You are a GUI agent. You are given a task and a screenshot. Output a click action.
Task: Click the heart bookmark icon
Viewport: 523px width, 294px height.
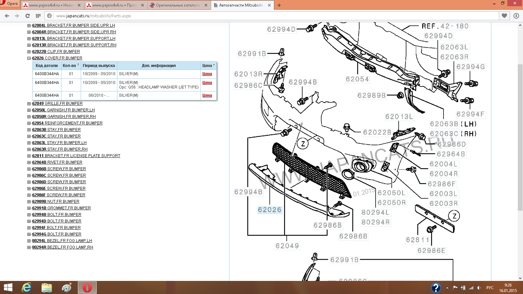pyautogui.click(x=504, y=16)
